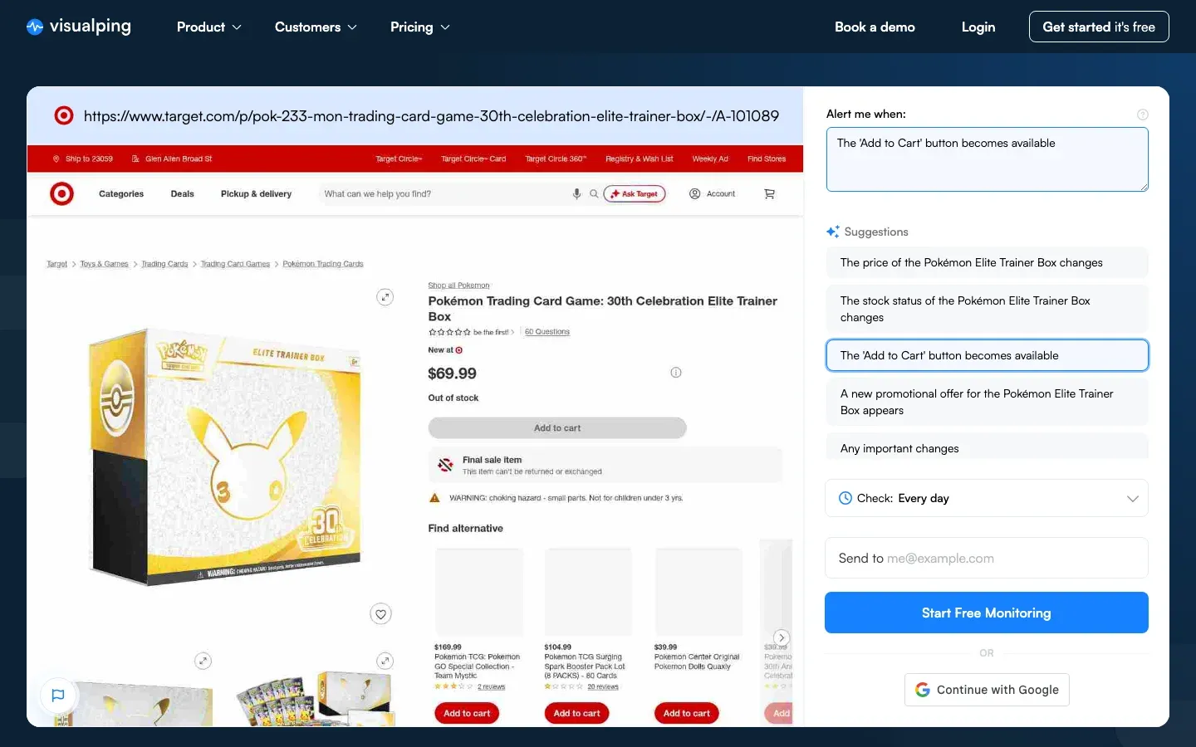Image resolution: width=1196 pixels, height=747 pixels.
Task: Click Book a demo link
Action: point(875,27)
